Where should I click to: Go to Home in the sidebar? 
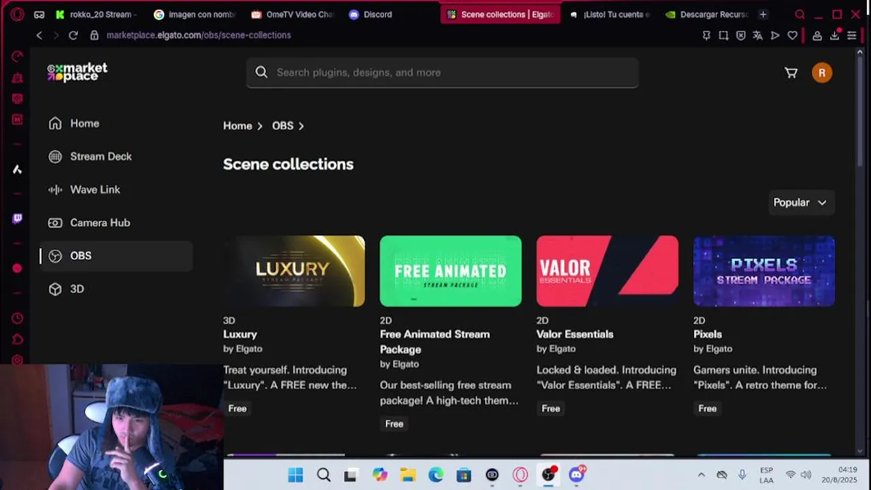(116, 123)
